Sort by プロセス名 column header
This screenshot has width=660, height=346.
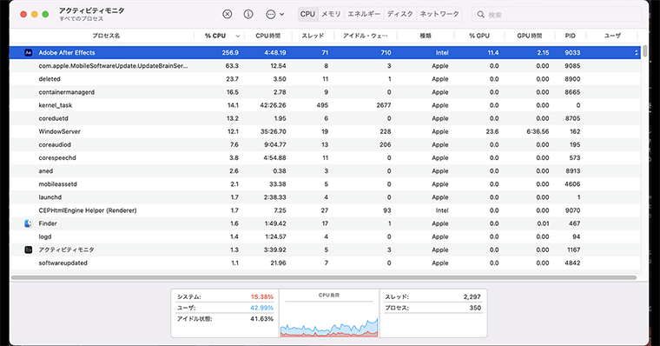[106, 36]
